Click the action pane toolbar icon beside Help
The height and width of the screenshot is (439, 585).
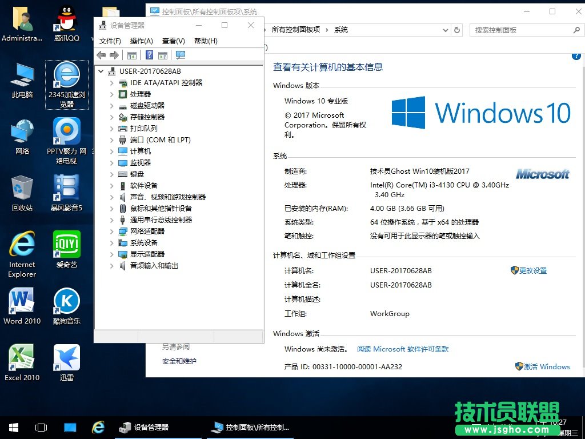click(x=163, y=55)
